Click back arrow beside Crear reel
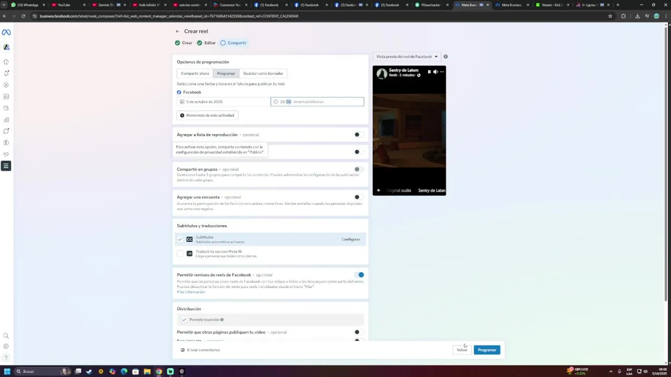This screenshot has height=377, width=671. 177,31
